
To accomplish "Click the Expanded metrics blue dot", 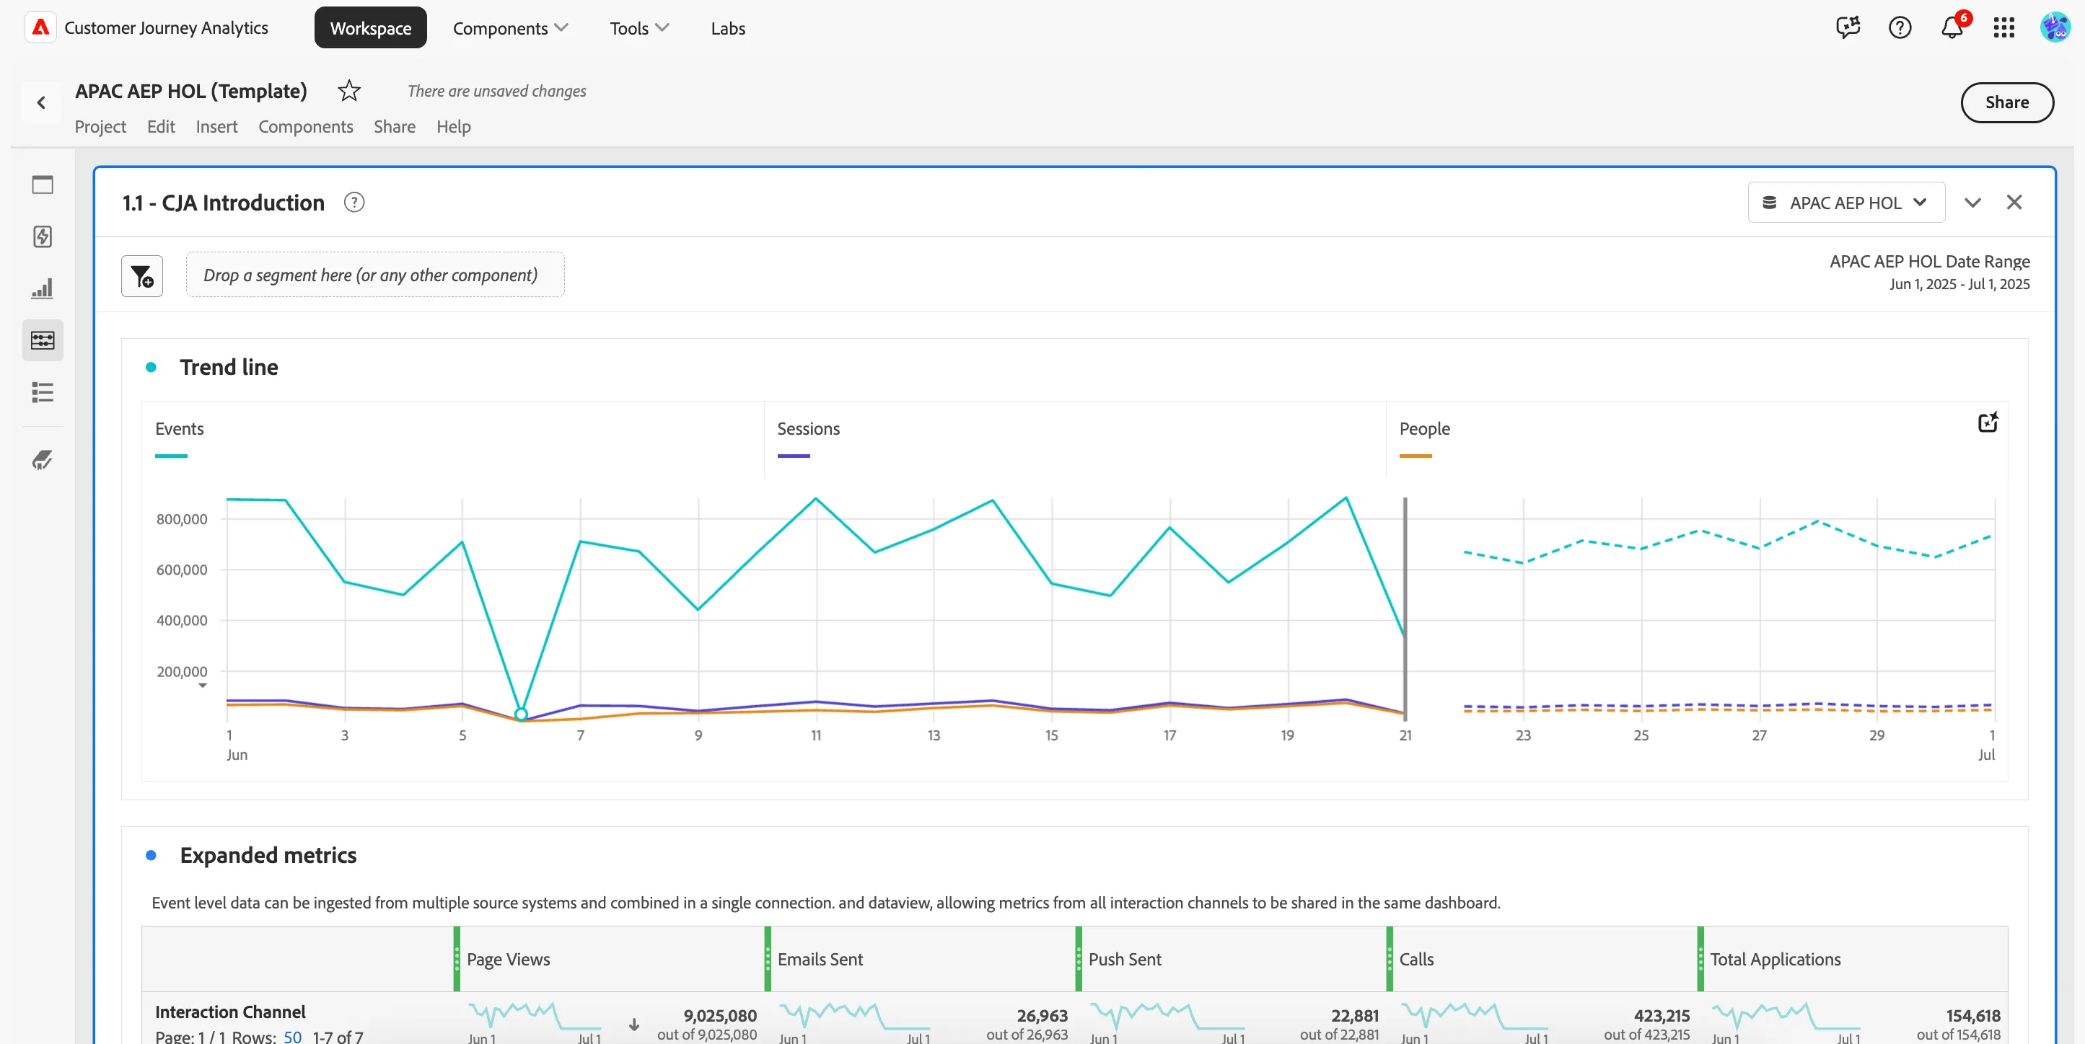I will [151, 856].
